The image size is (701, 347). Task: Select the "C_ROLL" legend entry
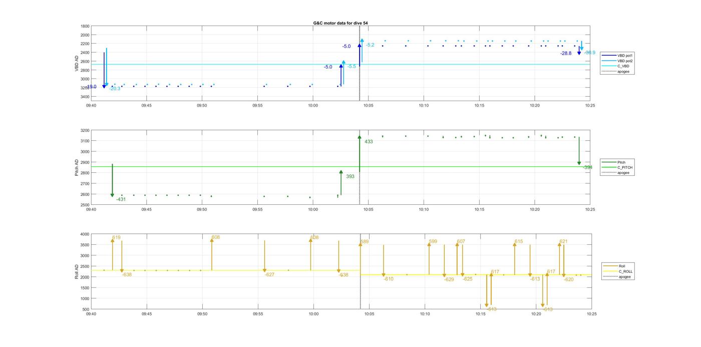625,271
